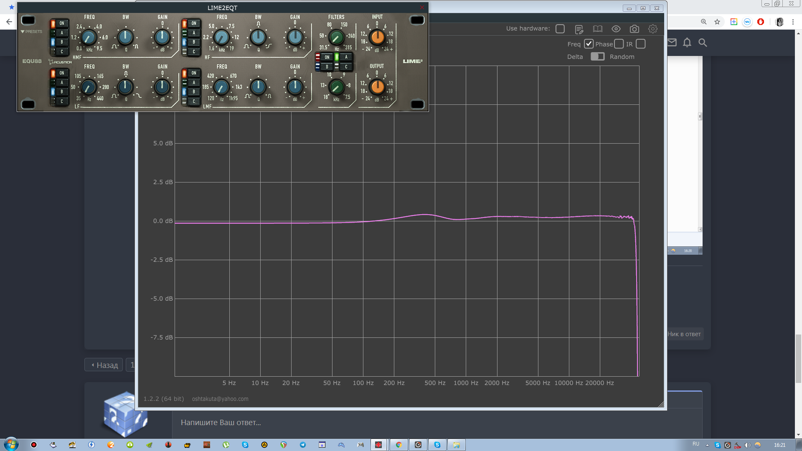Screen dimensions: 802x451
Task: Enable the Use hardware checkbox
Action: pos(560,29)
